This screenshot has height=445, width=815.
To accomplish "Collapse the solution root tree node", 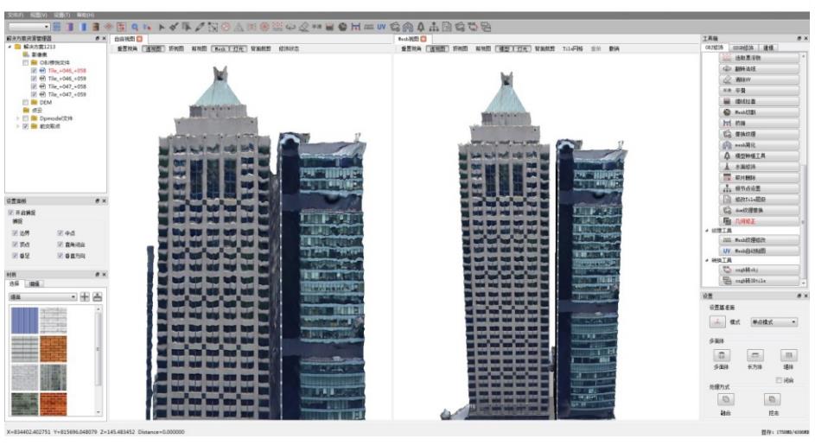I will (10, 47).
